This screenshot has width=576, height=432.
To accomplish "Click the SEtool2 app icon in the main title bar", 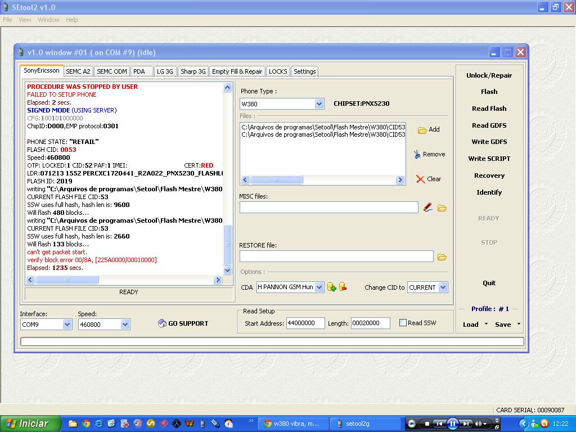I will tap(6, 7).
